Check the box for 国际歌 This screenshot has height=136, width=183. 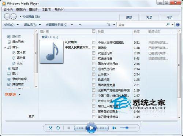94,48
